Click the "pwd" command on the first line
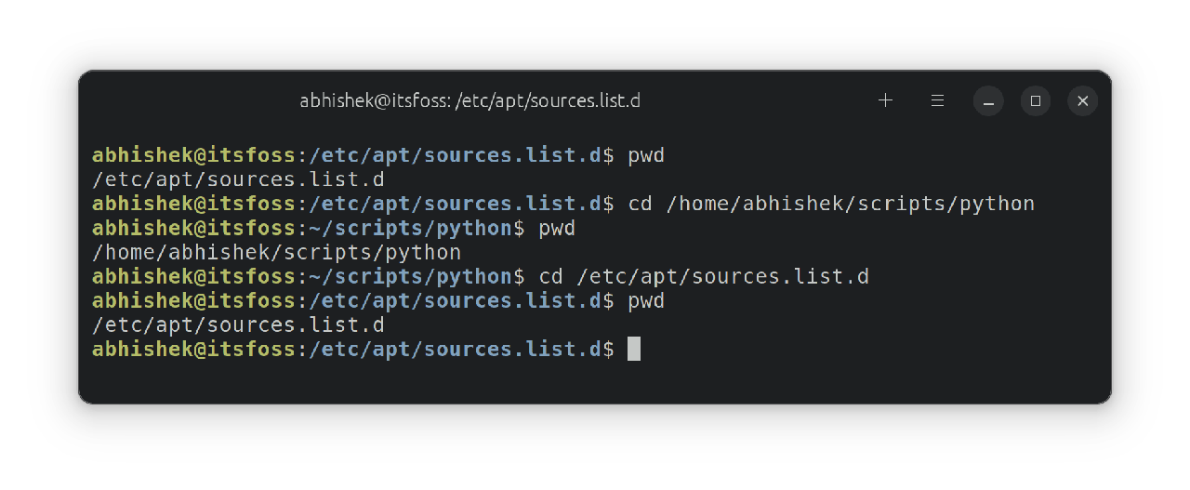 coord(646,155)
